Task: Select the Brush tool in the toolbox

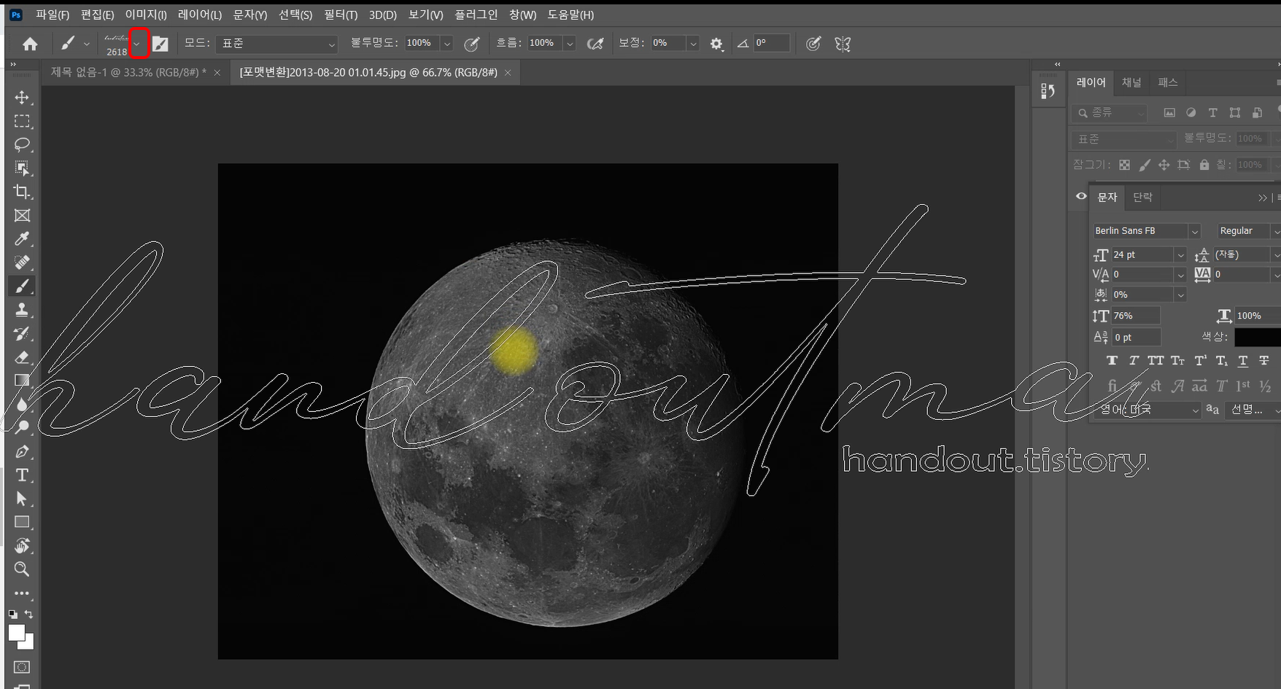Action: pos(22,286)
